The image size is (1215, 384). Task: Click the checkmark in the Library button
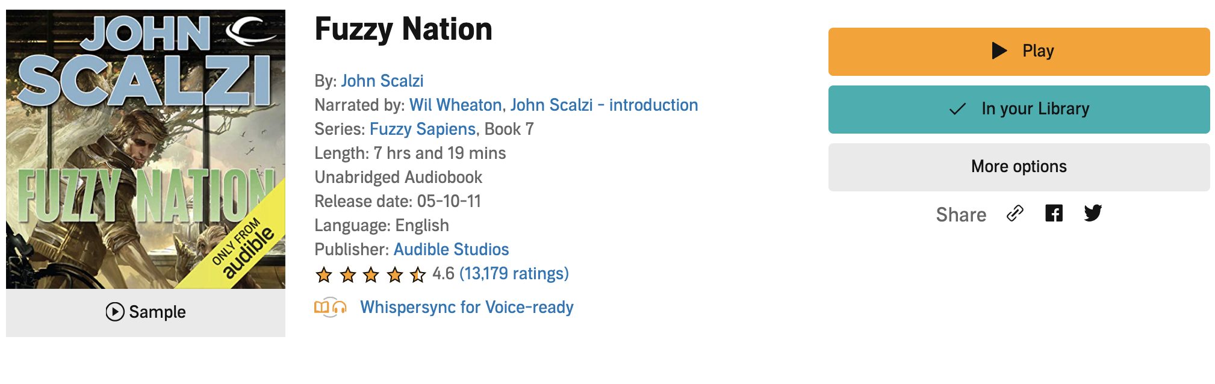tap(957, 109)
